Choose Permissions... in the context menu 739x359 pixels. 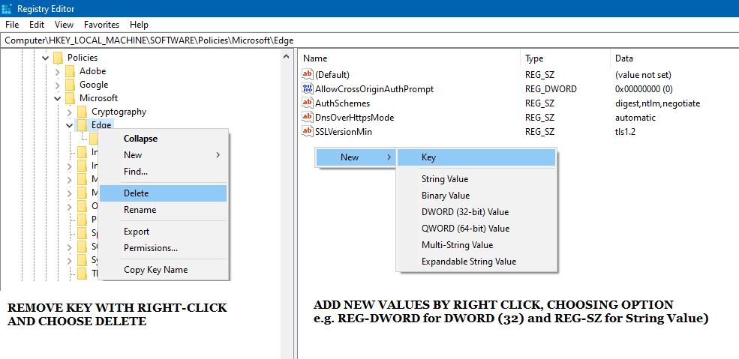[163, 248]
